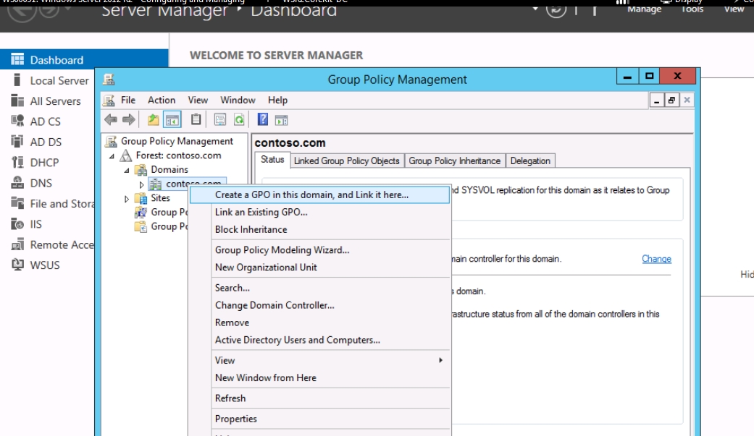Viewport: 754px width, 436px height.
Task: Open Properties from the context menu
Action: [320, 419]
